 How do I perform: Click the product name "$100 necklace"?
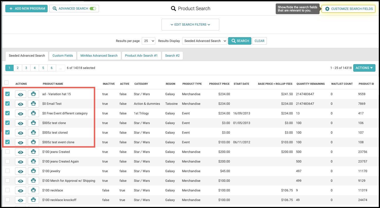(x=53, y=190)
